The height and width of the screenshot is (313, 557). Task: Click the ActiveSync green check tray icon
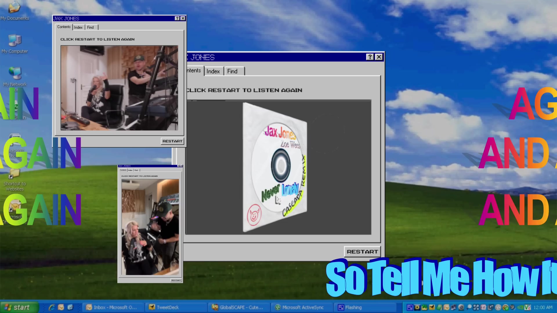pos(506,307)
